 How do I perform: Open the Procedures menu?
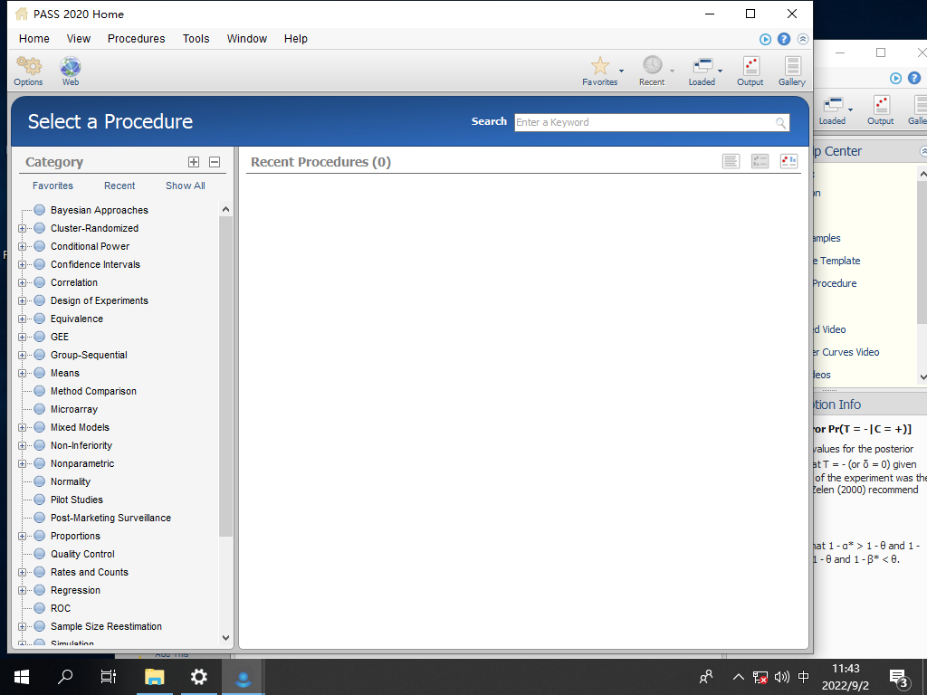pos(137,38)
